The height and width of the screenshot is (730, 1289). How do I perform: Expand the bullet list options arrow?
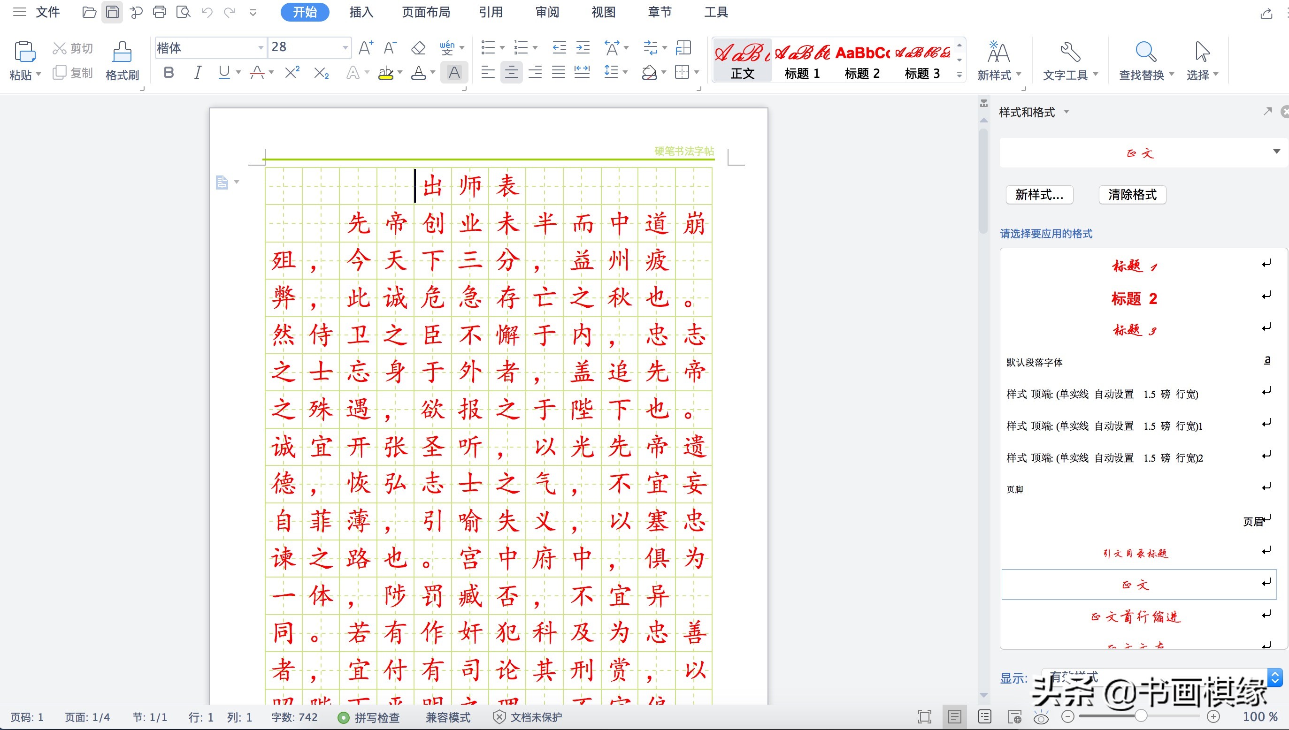click(502, 48)
